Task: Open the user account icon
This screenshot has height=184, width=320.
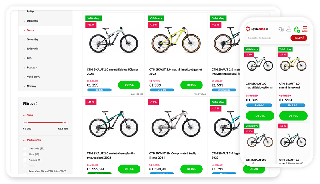Action: coord(289,29)
